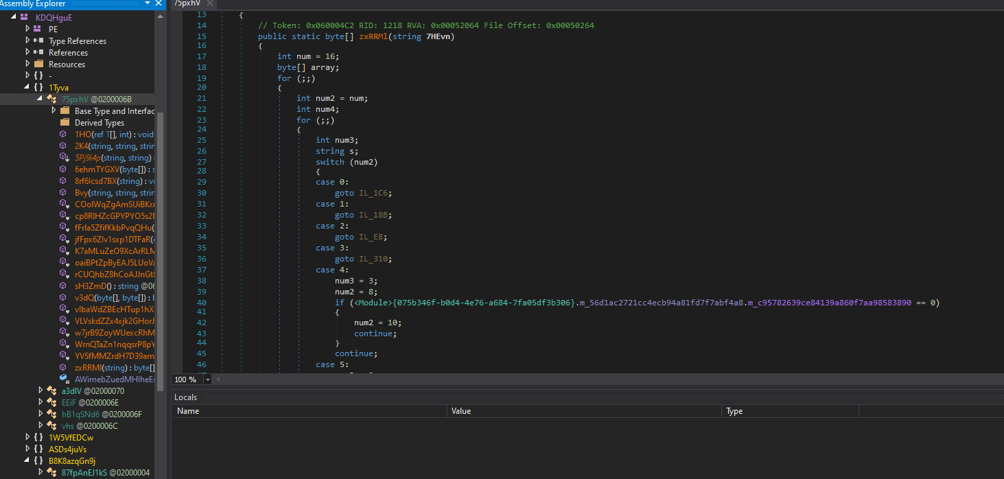Image resolution: width=1004 pixels, height=479 pixels.
Task: Click the hB1qSNd6 class icon
Action: click(x=51, y=414)
